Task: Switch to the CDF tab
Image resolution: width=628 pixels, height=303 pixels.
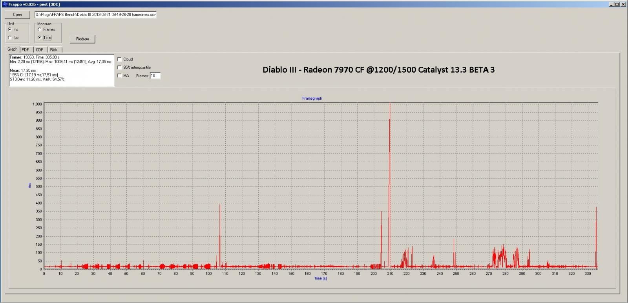Action: [40, 50]
